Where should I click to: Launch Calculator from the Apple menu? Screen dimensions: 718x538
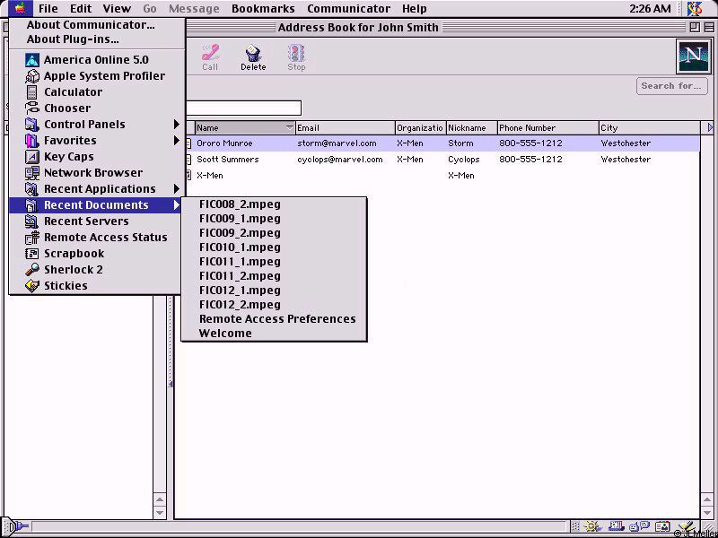pos(73,92)
